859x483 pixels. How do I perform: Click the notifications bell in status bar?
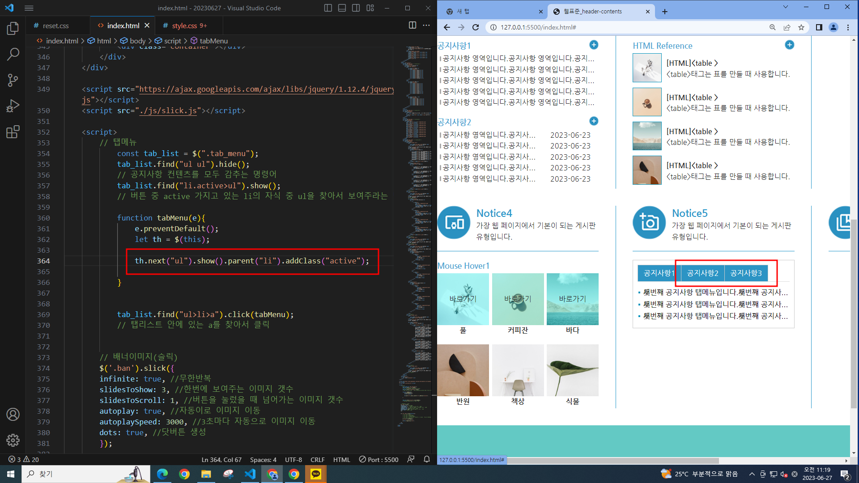point(427,459)
